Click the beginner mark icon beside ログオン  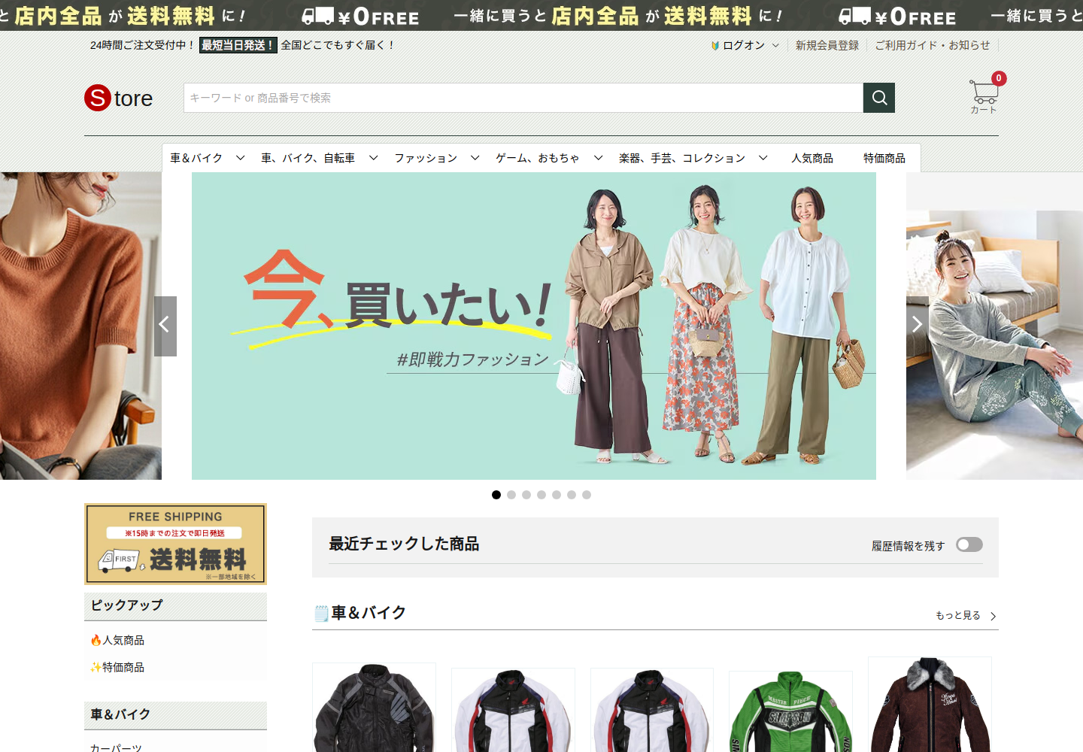click(715, 46)
